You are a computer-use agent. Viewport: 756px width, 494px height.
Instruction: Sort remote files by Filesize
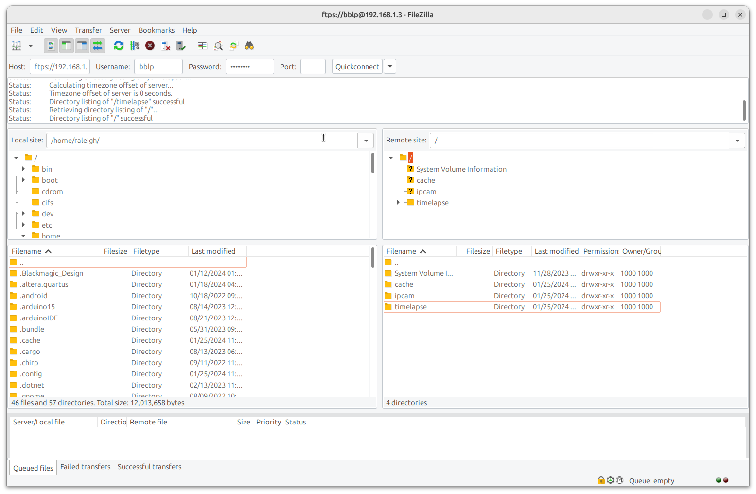pos(477,251)
